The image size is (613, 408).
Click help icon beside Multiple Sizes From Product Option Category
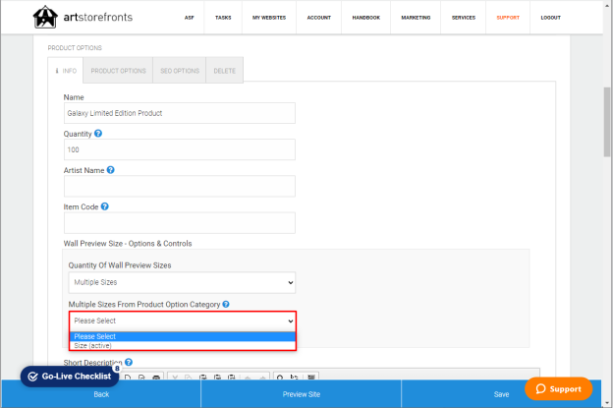pos(226,304)
